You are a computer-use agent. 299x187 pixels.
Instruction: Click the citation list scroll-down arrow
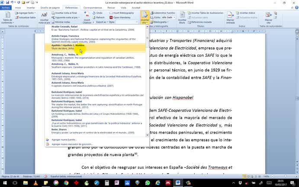coord(147,135)
